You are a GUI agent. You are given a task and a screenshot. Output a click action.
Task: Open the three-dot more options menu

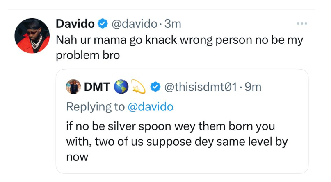tap(301, 24)
